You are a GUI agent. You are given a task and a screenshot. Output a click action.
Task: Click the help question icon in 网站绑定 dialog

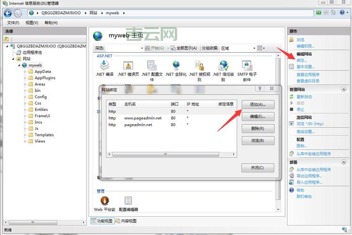tap(260, 88)
